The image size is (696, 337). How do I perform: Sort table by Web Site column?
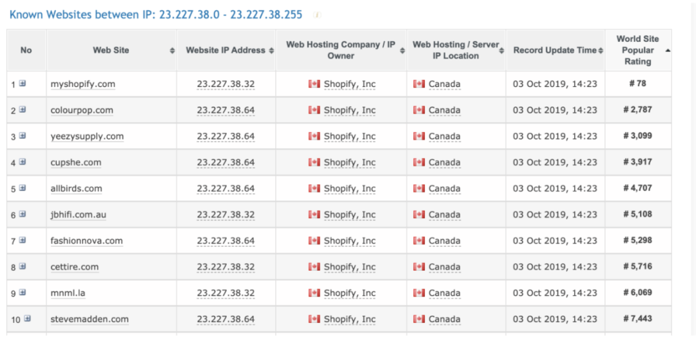[x=171, y=50]
